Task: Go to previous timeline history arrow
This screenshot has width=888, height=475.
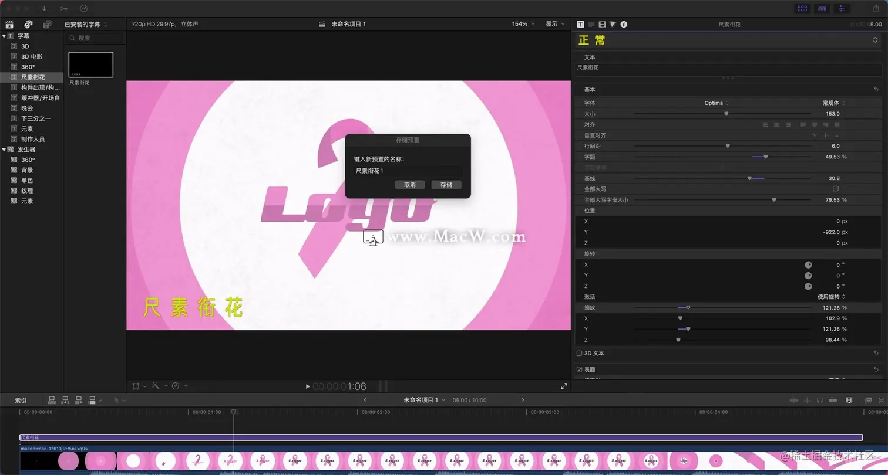Action: pyautogui.click(x=365, y=400)
